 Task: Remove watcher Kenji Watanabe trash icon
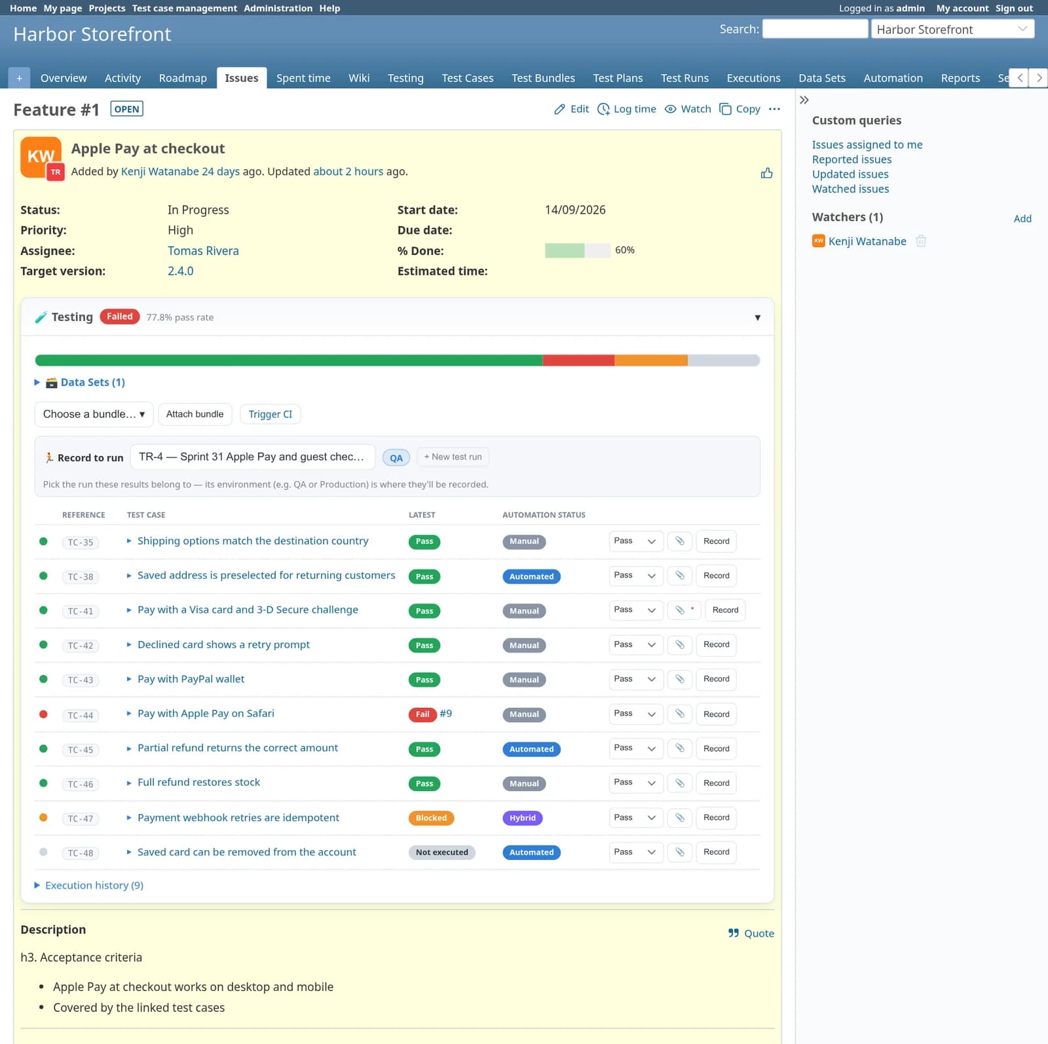coord(921,241)
